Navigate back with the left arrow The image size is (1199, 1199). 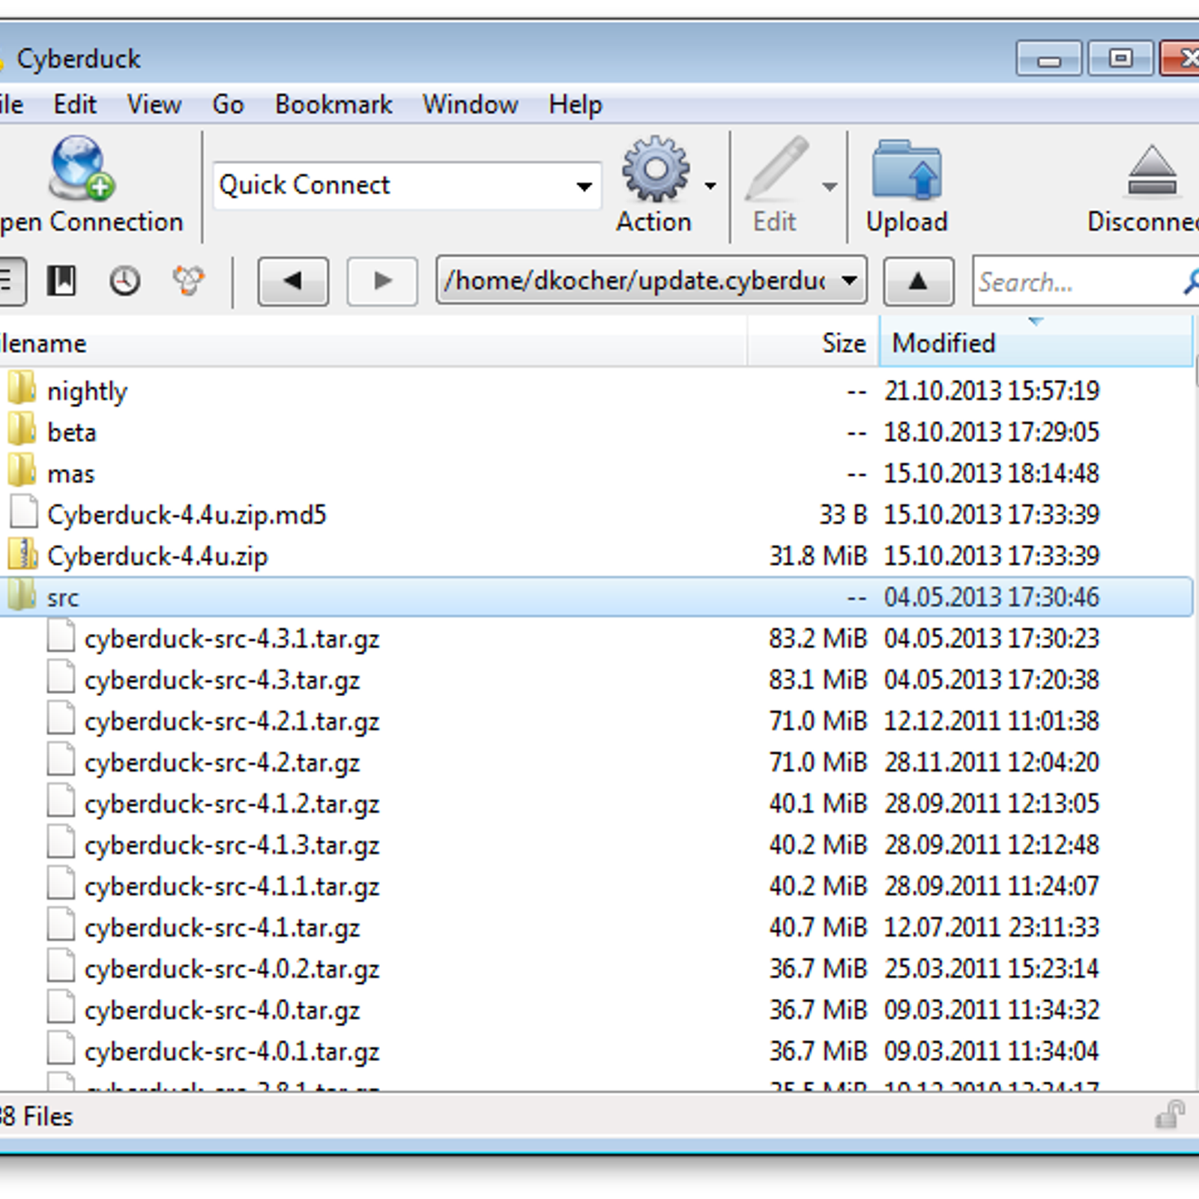click(293, 281)
